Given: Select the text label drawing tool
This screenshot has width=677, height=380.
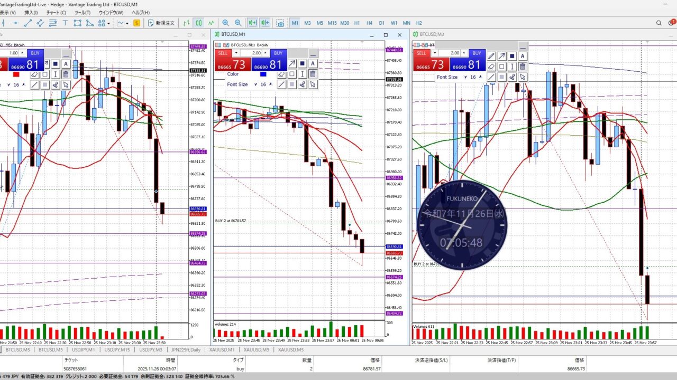Looking at the screenshot, I should click(65, 23).
